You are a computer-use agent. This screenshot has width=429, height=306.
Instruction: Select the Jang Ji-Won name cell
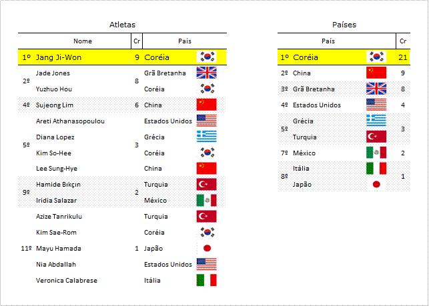(x=59, y=57)
